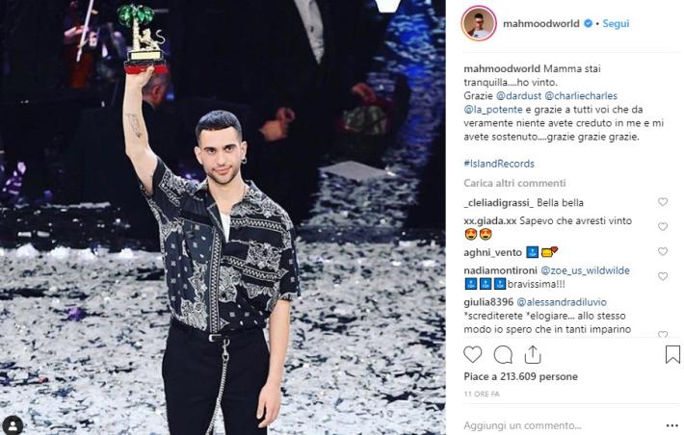Open the @dardust mention
The image size is (684, 435).
point(518,96)
